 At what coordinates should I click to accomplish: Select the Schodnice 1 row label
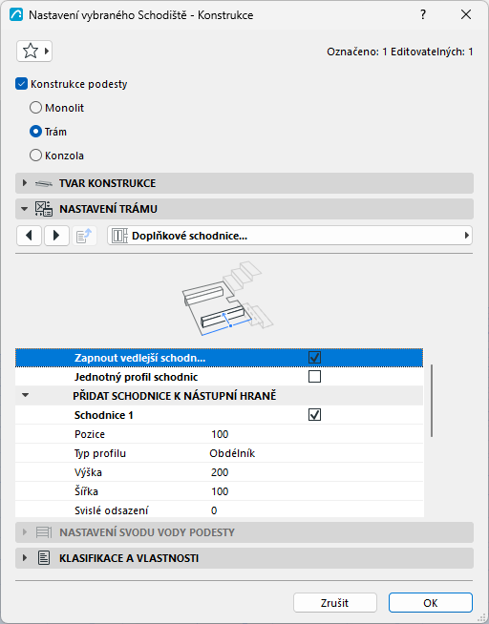(103, 415)
